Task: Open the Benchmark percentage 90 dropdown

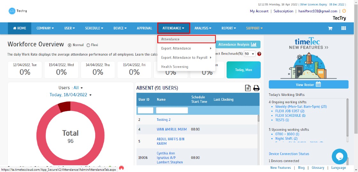Action: 250,54
